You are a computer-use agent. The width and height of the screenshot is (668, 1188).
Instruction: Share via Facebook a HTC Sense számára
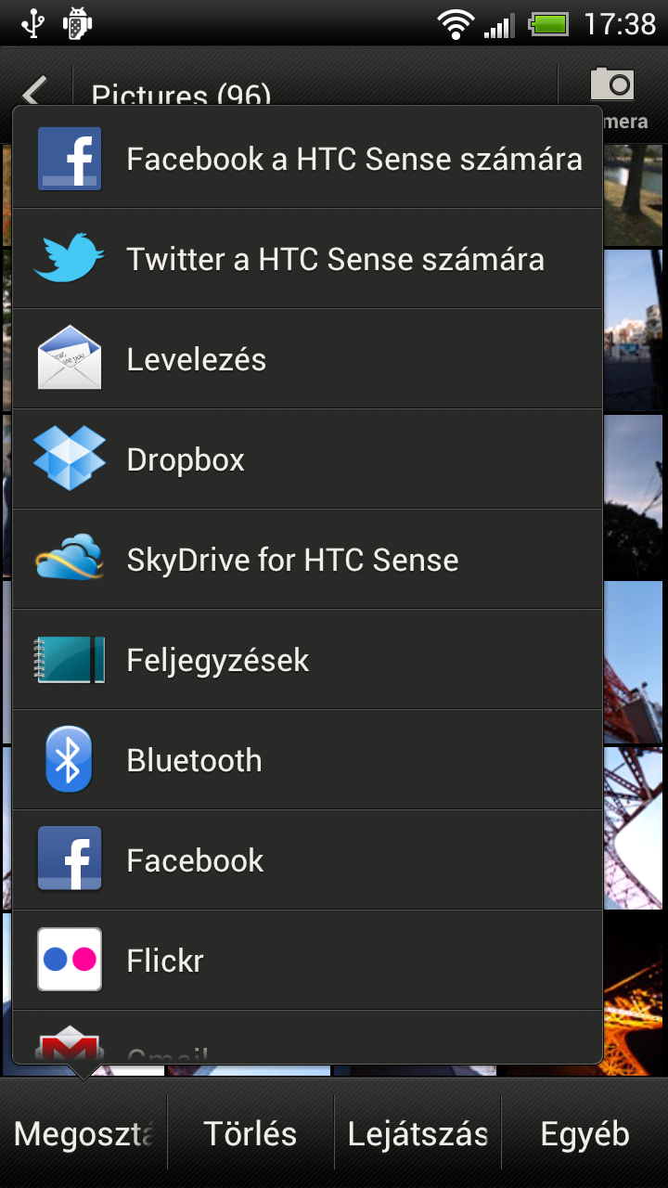(x=354, y=159)
